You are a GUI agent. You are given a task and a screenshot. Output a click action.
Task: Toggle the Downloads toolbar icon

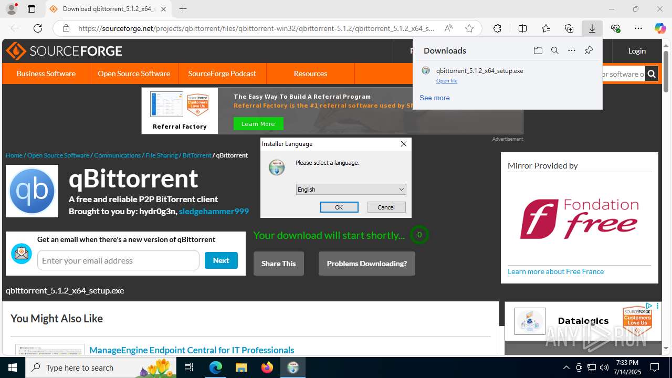coord(592,28)
